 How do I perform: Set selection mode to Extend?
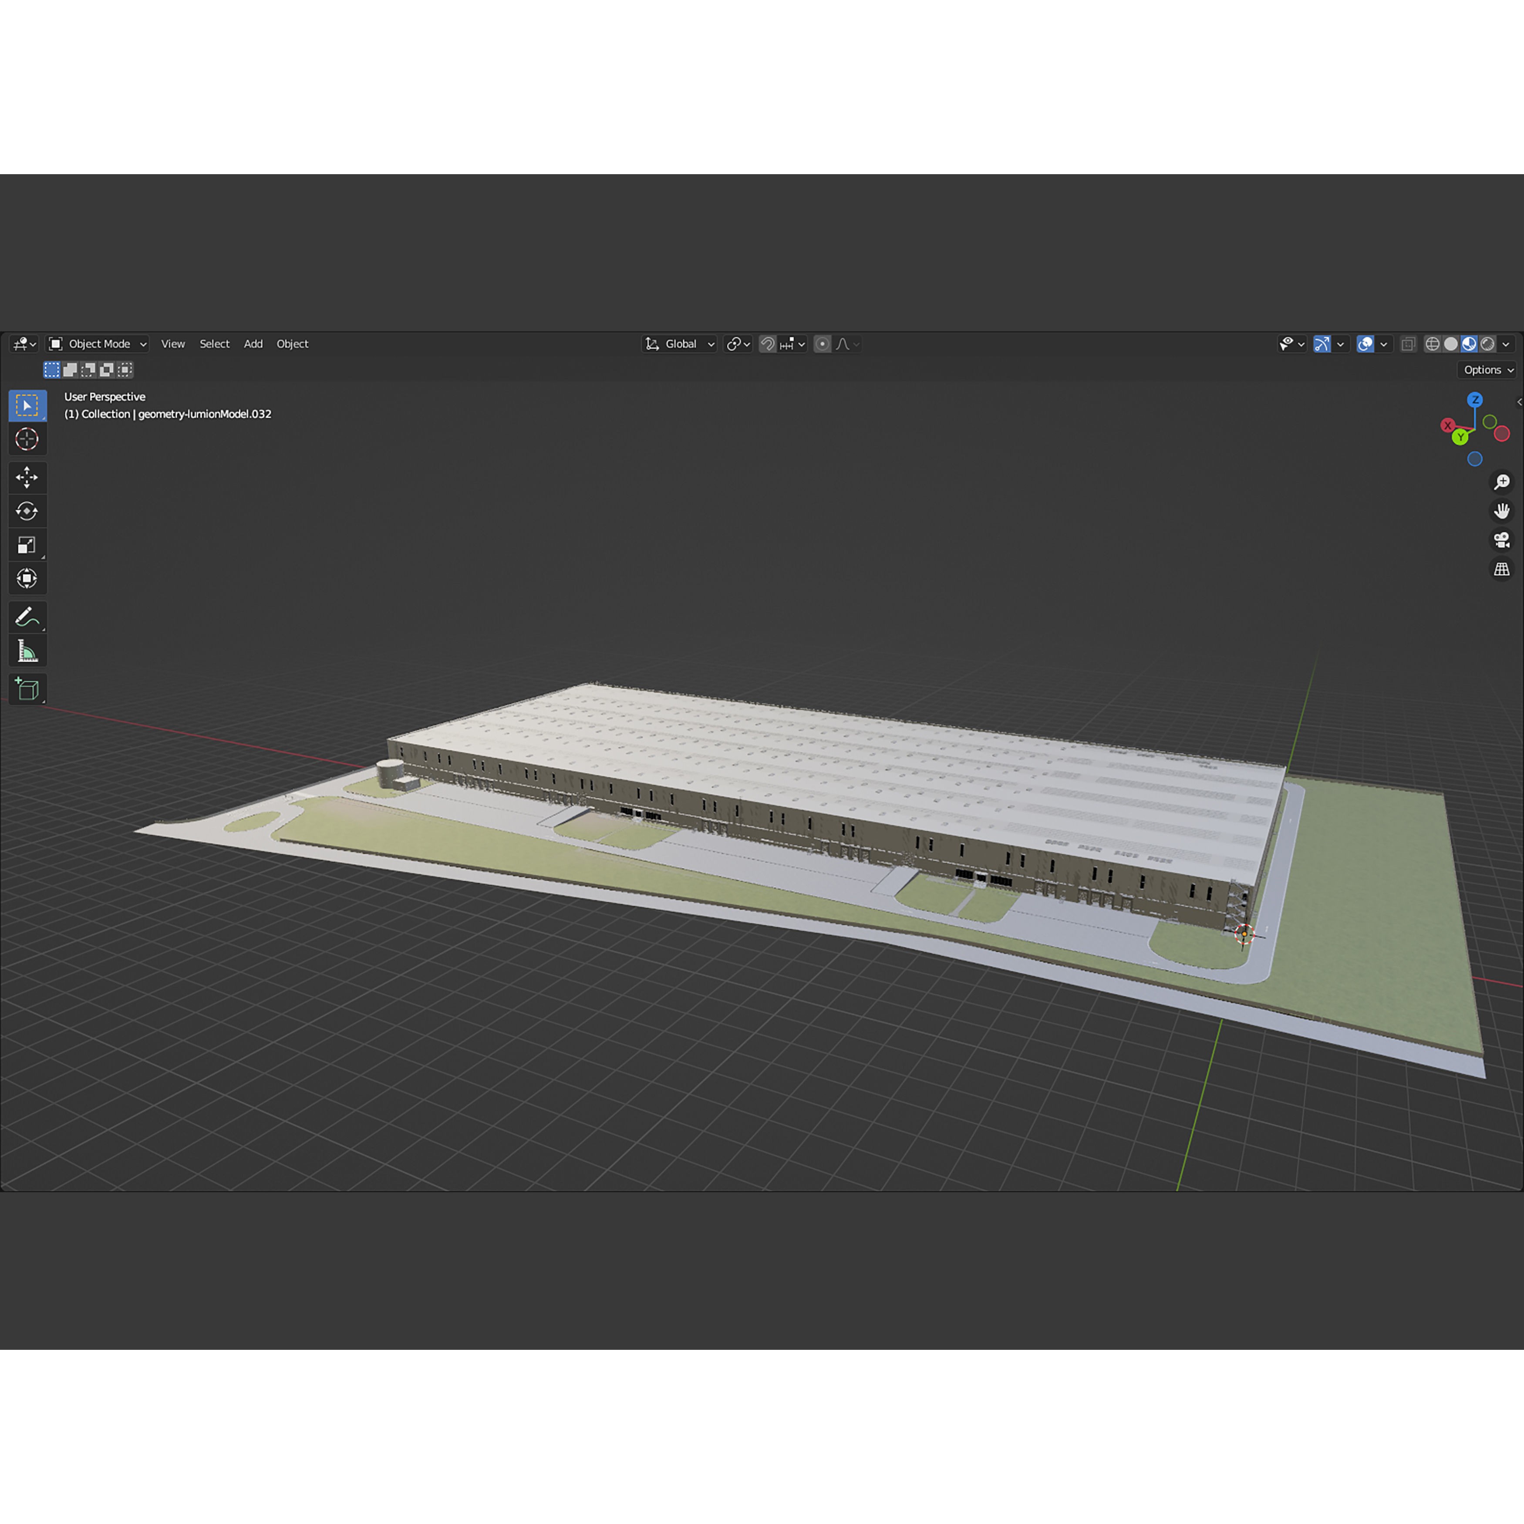(70, 369)
